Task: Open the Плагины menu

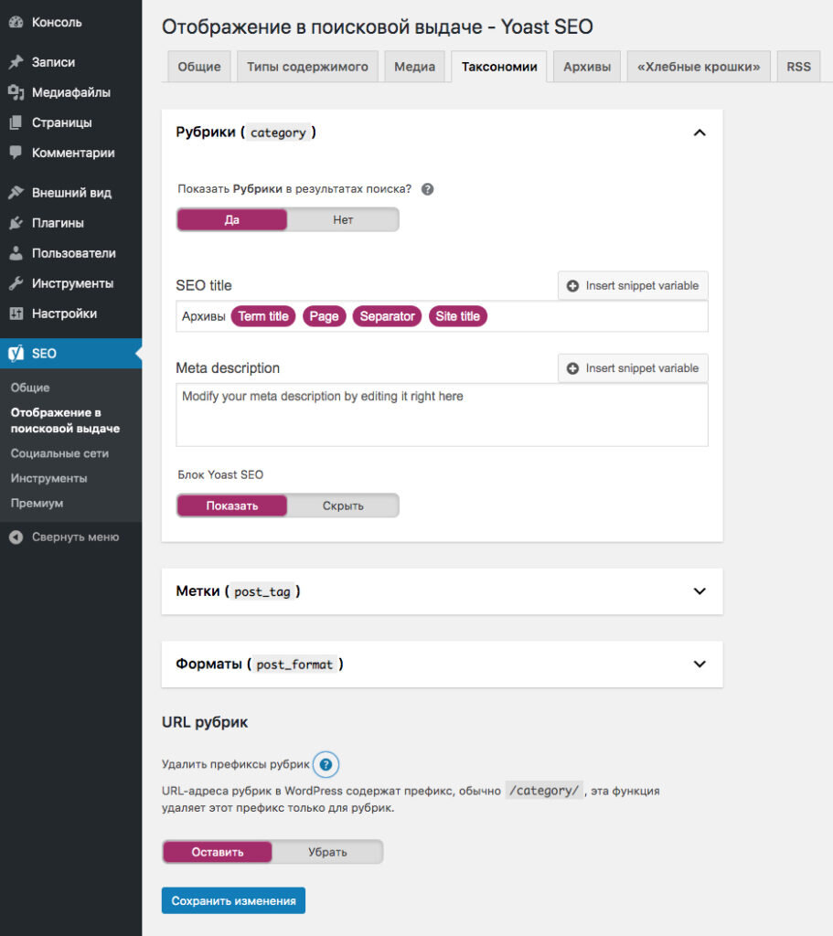Action: coord(71,223)
